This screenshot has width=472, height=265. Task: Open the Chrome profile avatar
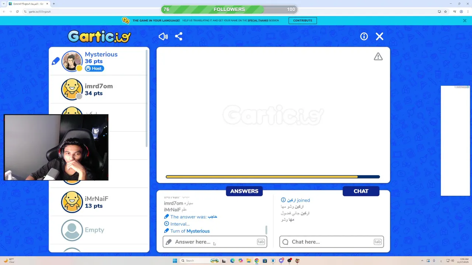(x=461, y=11)
